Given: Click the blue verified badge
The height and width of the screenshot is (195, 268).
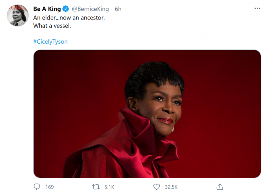Looking at the screenshot, I should (66, 9).
